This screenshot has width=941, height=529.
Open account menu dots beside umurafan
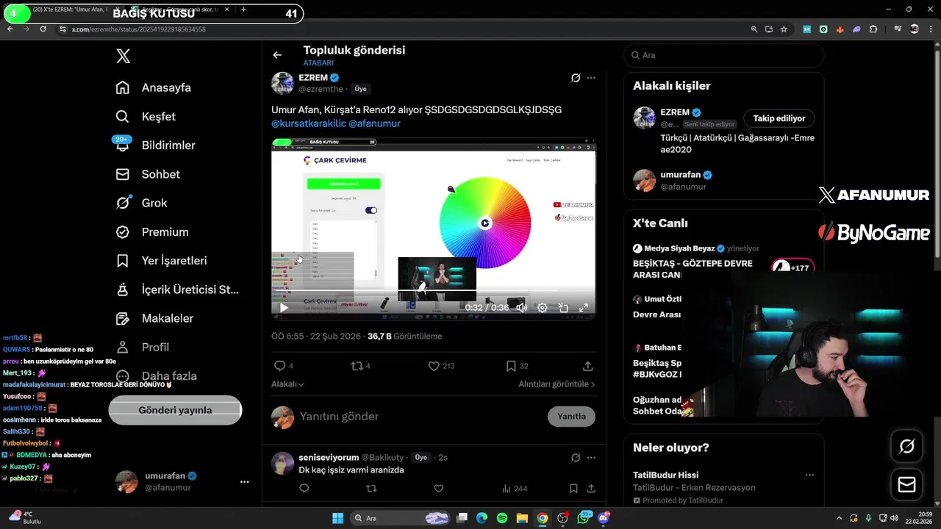pos(244,482)
